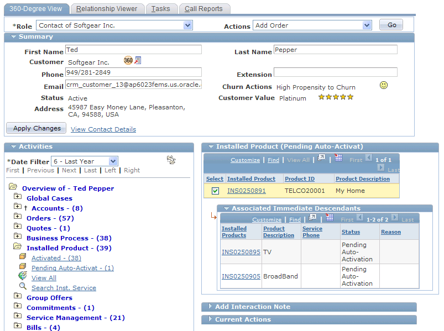Click into the Phone field
The height and width of the screenshot is (331, 444).
tap(133, 72)
